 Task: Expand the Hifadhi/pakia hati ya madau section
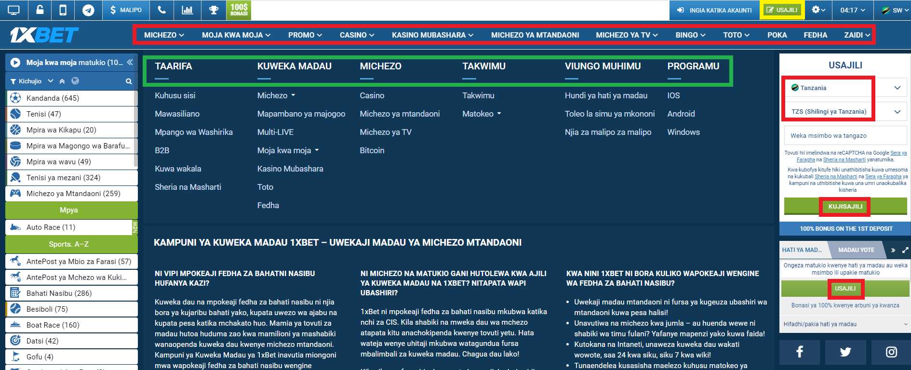[845, 324]
